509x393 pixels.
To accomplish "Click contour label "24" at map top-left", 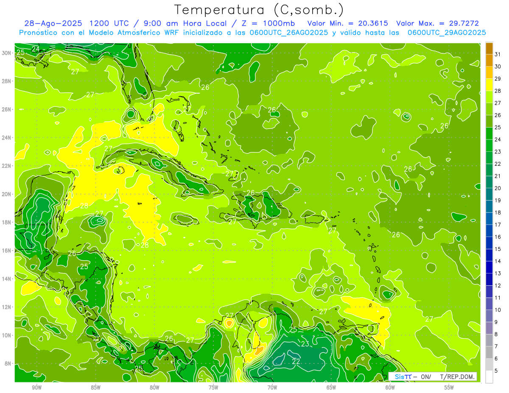I will (36, 50).
